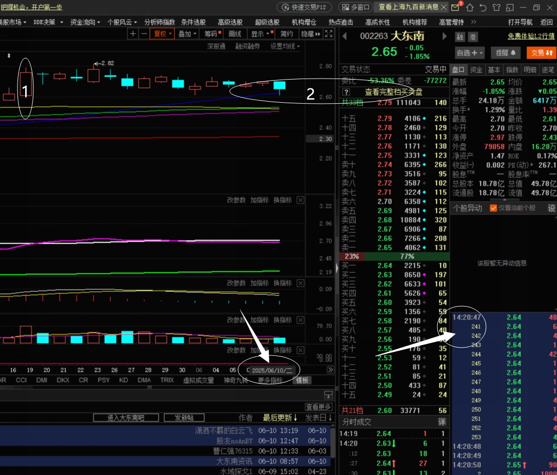The height and width of the screenshot is (475, 557).
Task: Open the 资金流向 menu
Action: [x=85, y=22]
